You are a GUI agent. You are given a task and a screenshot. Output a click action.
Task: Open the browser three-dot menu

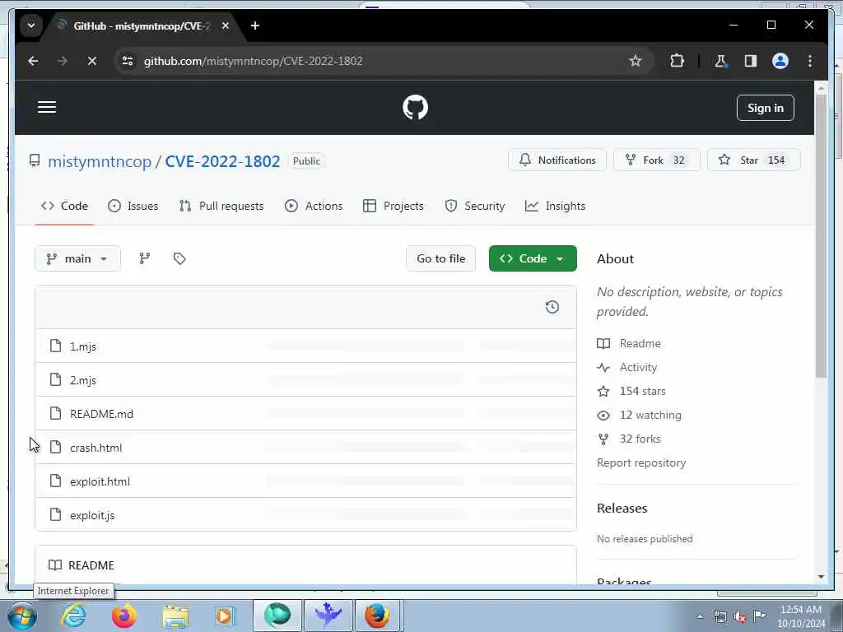(810, 61)
